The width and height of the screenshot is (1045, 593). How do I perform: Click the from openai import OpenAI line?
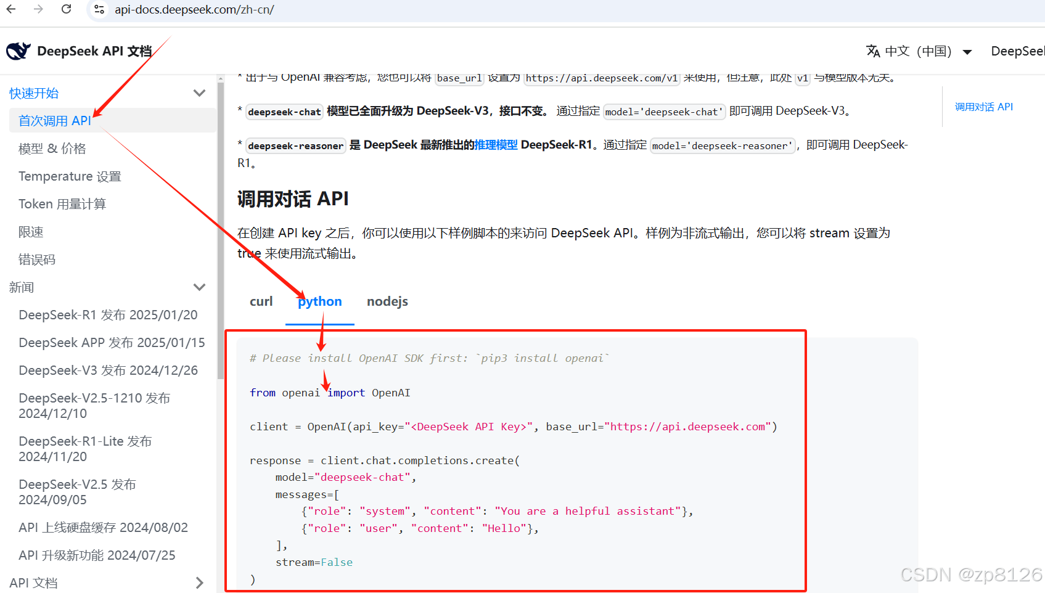(x=330, y=393)
